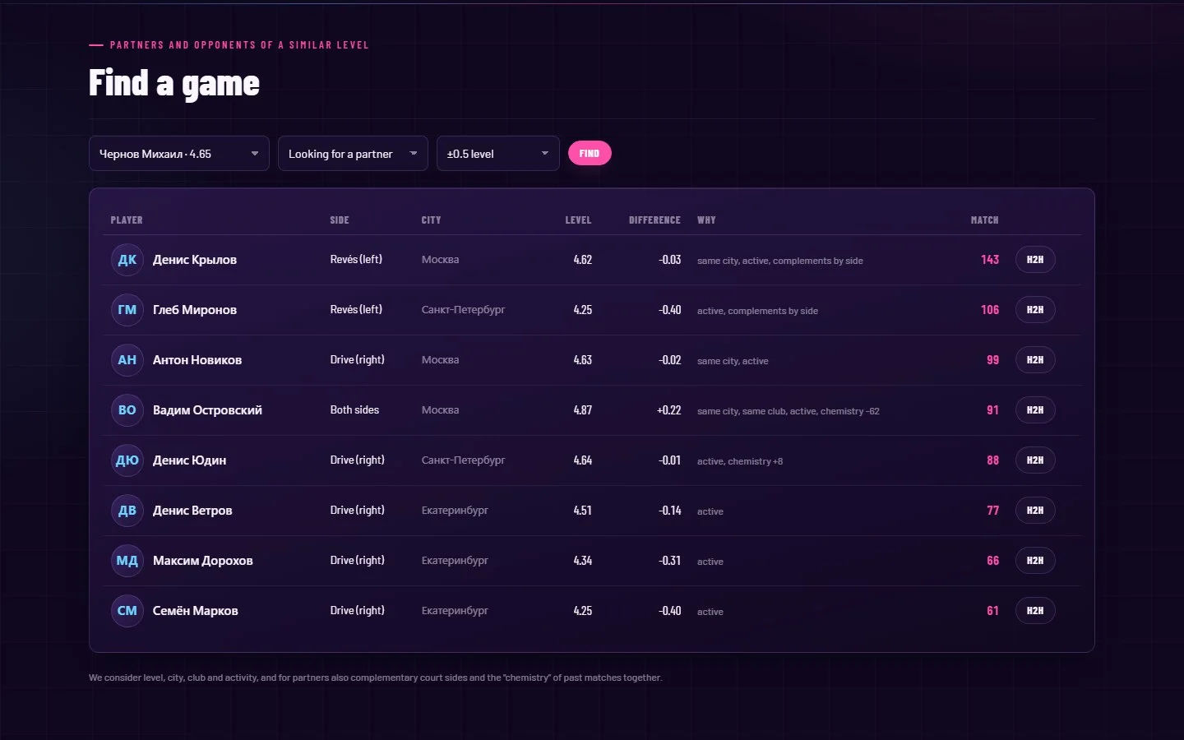The height and width of the screenshot is (740, 1184).
Task: Click the ВО avatar of Вадим Островский
Action: tap(127, 410)
